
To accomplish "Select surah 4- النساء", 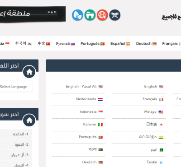I will [x=16, y=164].
